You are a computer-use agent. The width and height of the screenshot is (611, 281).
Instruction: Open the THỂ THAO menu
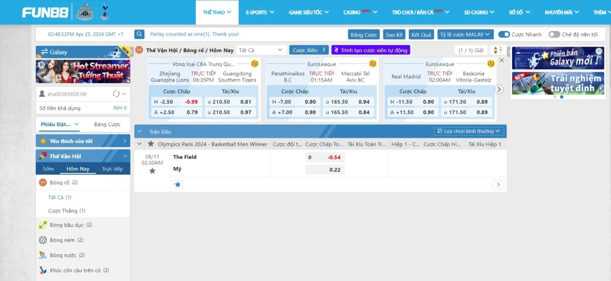[217, 12]
